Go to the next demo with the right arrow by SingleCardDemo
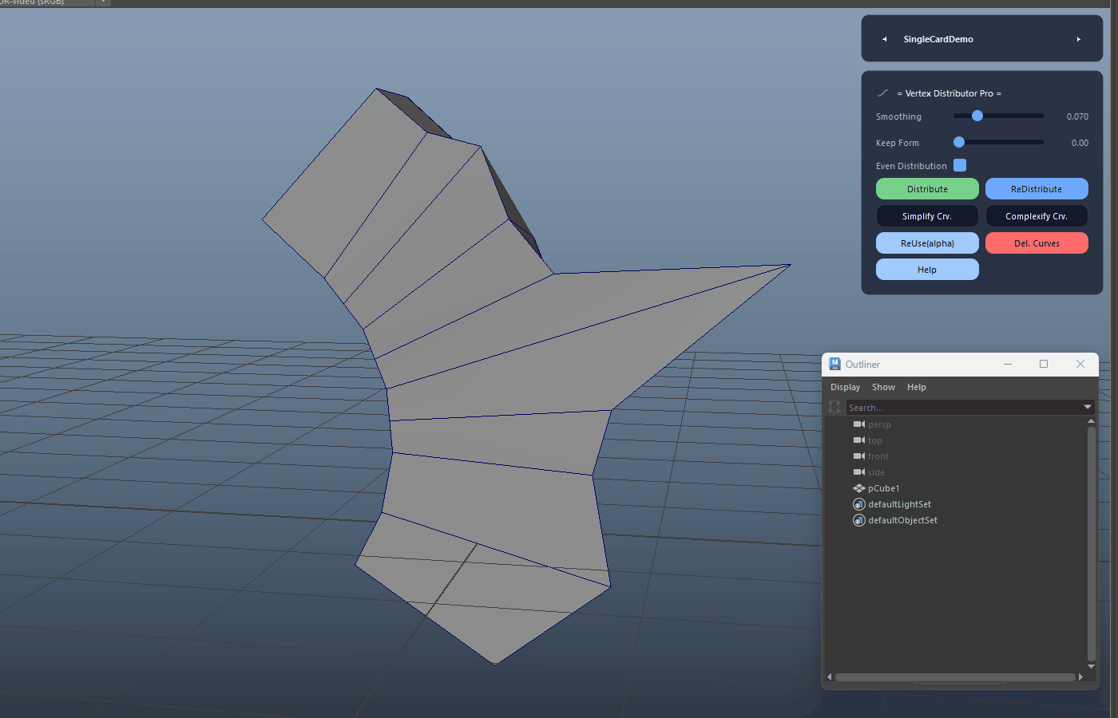 1078,39
